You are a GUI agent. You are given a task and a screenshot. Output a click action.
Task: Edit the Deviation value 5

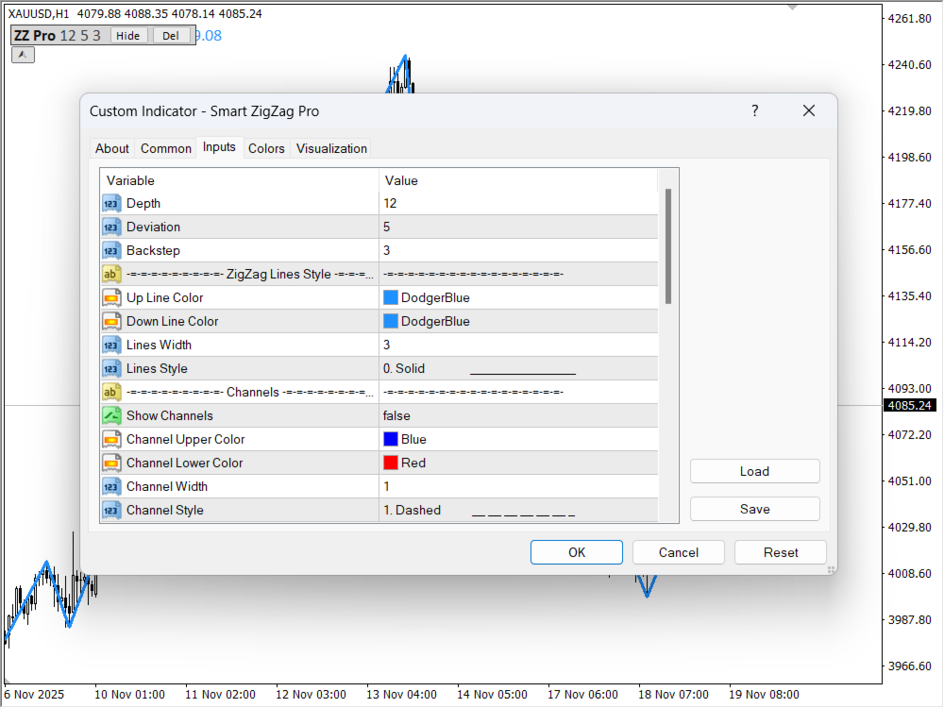[518, 227]
